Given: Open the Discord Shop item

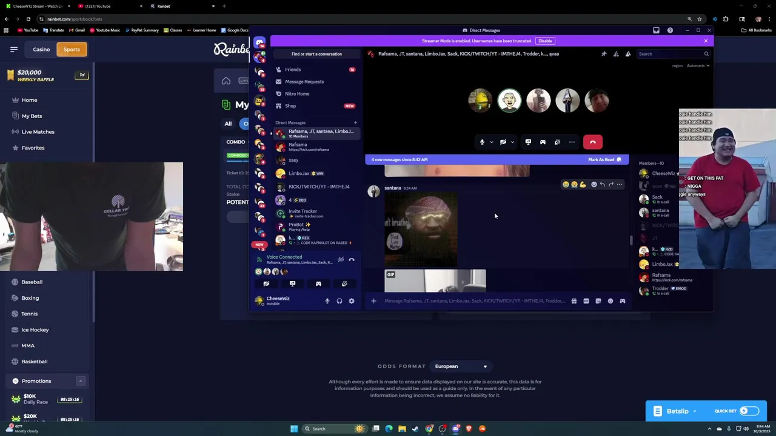Looking at the screenshot, I should (316, 106).
